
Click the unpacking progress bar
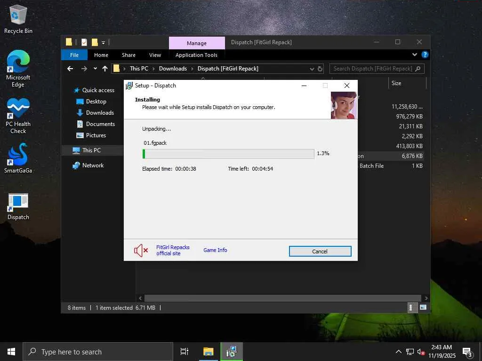coord(228,154)
